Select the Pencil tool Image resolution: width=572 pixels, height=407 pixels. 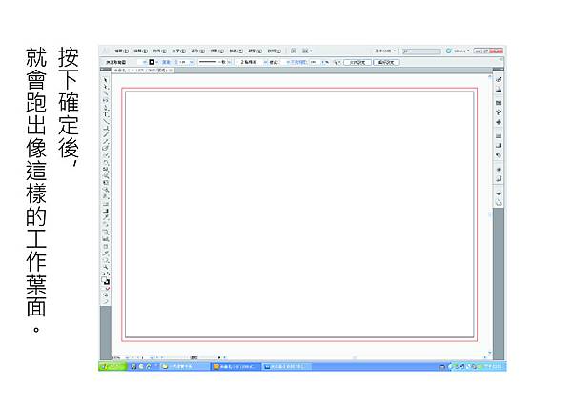pos(106,141)
